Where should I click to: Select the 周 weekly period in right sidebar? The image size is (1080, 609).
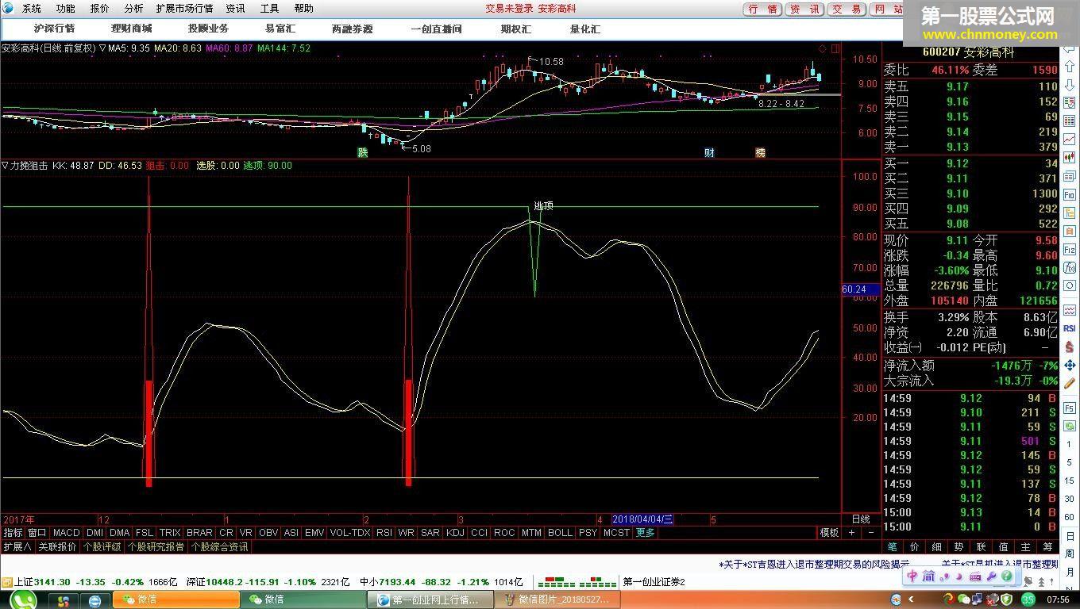1070,553
